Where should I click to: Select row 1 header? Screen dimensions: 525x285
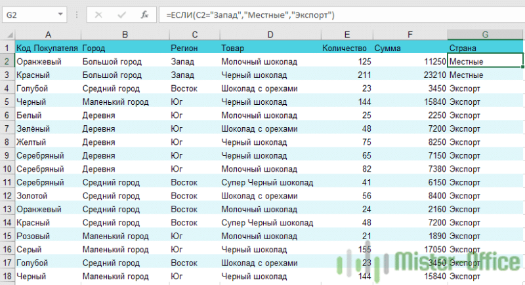7,48
